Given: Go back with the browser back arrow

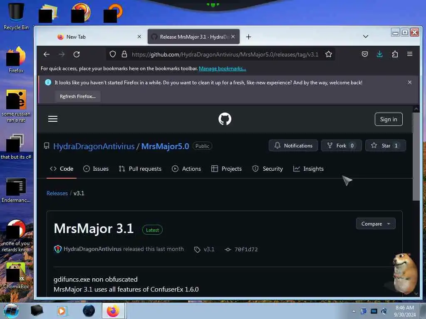Looking at the screenshot, I should 47,54.
